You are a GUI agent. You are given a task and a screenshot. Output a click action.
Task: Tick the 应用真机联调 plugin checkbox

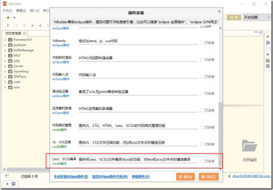(202, 110)
